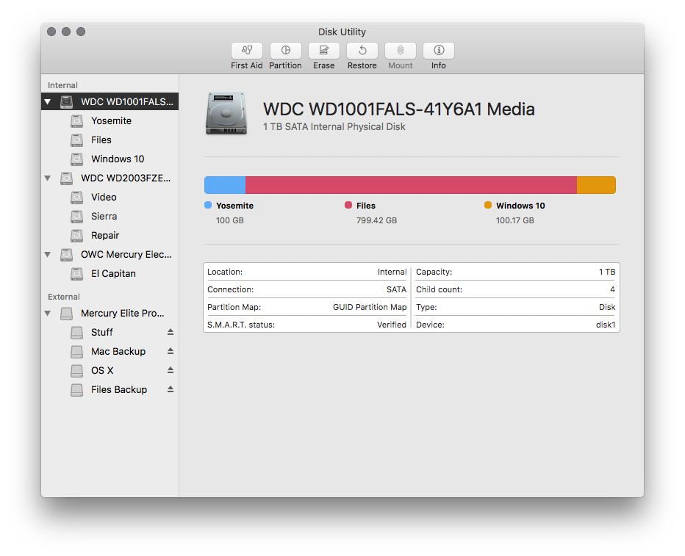Click the Restore toolbar icon
685x556 pixels.
[x=362, y=51]
